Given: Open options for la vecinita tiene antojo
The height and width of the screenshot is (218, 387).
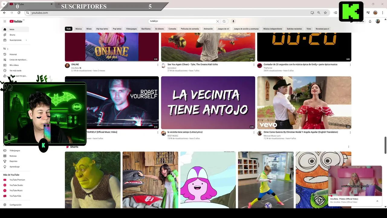Looking at the screenshot, I should 254,132.
